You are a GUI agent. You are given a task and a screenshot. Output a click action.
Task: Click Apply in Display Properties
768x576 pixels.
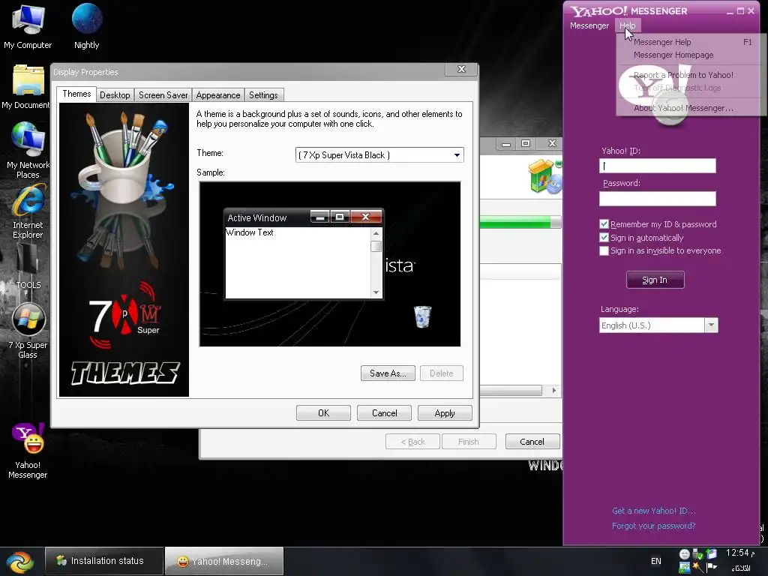pos(445,413)
